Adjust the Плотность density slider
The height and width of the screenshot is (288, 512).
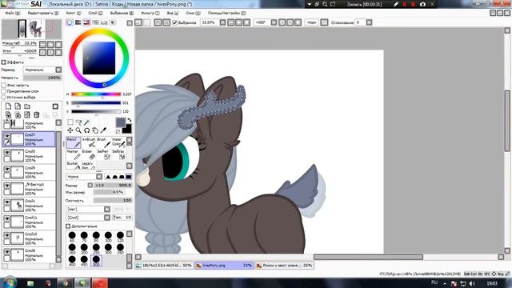pyautogui.click(x=113, y=200)
